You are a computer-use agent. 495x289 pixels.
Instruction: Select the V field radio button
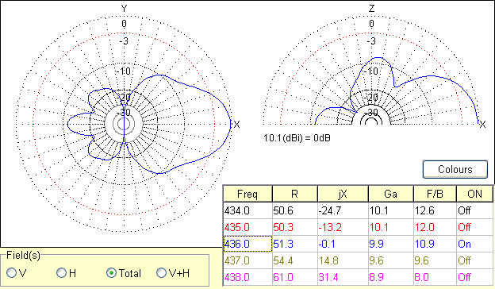11,273
